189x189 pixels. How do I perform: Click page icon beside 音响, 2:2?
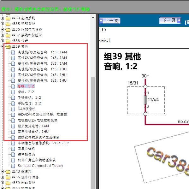click(13, 92)
